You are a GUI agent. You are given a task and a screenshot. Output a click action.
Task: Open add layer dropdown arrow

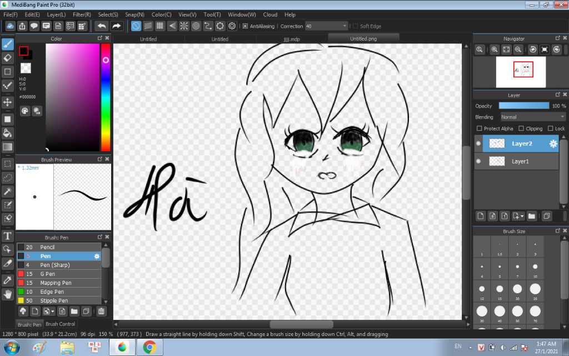tap(522, 216)
